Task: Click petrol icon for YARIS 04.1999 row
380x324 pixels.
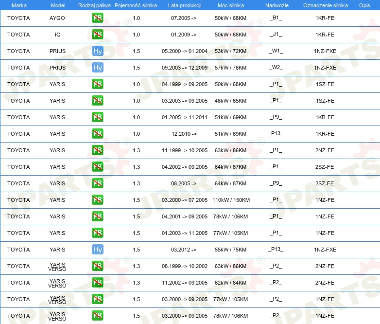Action: pos(97,84)
